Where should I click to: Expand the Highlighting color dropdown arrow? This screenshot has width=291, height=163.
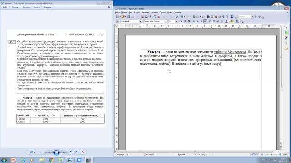click(x=235, y=21)
